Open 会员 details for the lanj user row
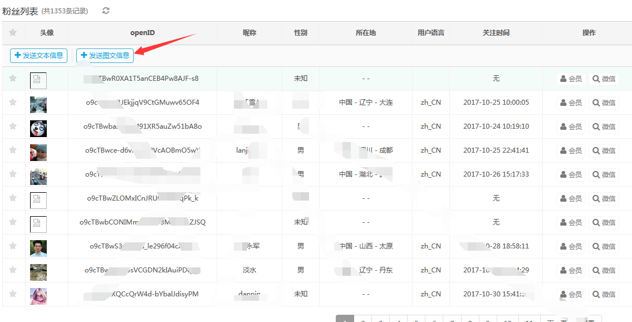The height and width of the screenshot is (322, 632). [571, 150]
